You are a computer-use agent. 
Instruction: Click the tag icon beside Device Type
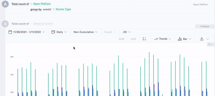pyautogui.click(x=54, y=9)
